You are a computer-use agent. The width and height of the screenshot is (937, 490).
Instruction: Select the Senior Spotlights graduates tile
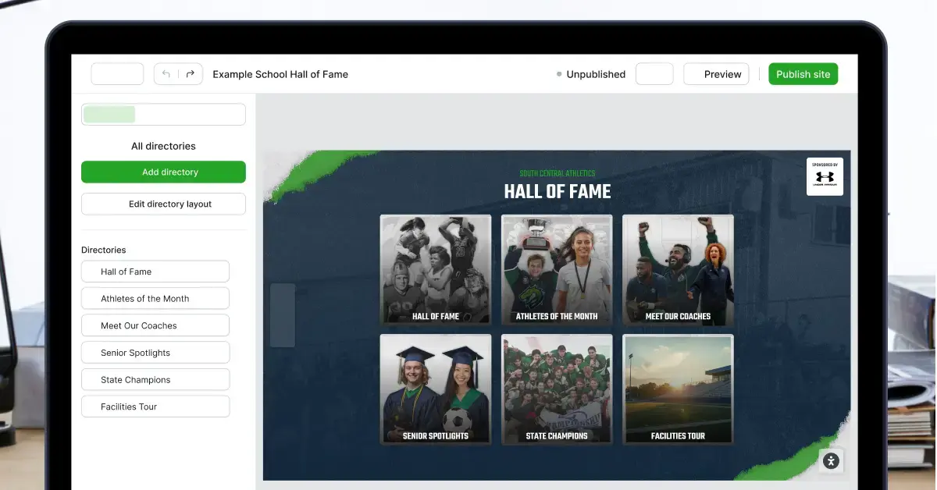[436, 389]
